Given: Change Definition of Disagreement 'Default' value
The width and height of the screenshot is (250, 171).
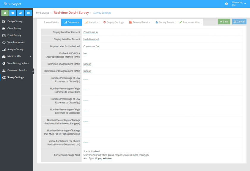Looking at the screenshot, I should click(87, 71).
